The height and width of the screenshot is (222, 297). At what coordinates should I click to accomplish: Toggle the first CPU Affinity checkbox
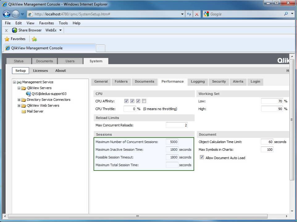126,101
